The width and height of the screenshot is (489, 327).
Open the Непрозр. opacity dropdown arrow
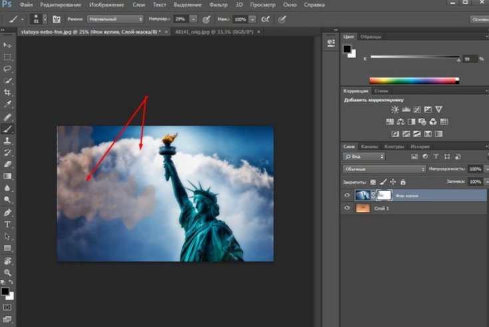[194, 19]
